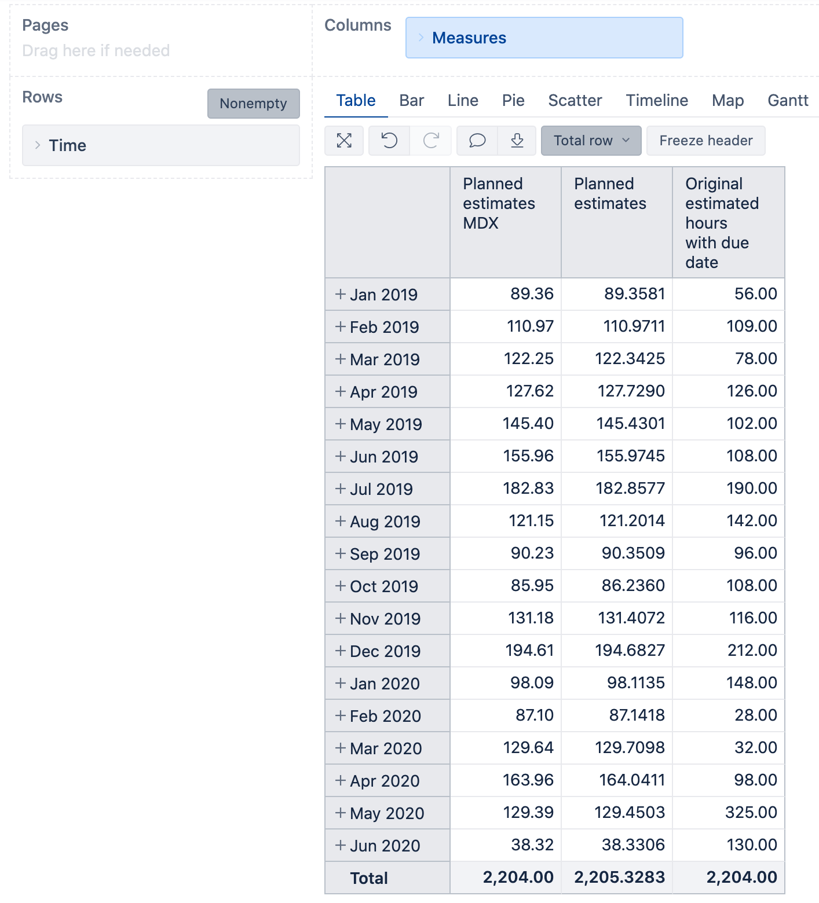Expand the May 2020 row
The height and width of the screenshot is (903, 819).
[341, 813]
